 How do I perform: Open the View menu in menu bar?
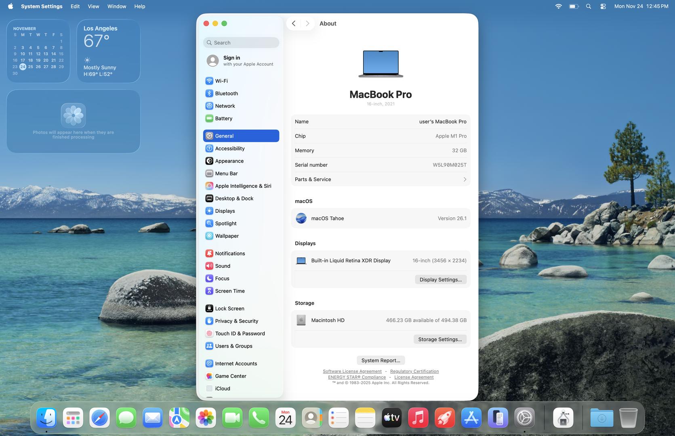pyautogui.click(x=93, y=6)
